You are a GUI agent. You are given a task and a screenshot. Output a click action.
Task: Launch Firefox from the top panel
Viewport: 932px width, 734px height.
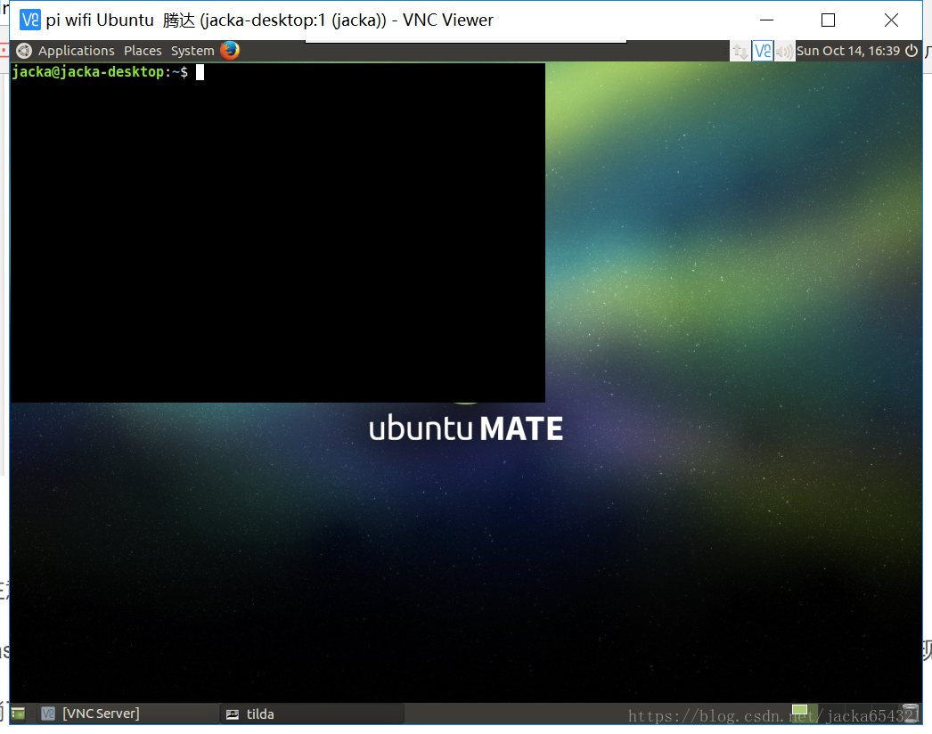(x=230, y=51)
